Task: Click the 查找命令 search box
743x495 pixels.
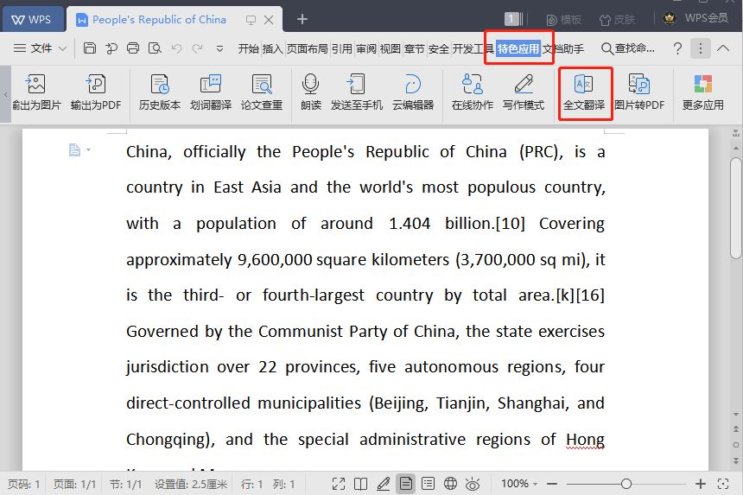Action: point(628,48)
